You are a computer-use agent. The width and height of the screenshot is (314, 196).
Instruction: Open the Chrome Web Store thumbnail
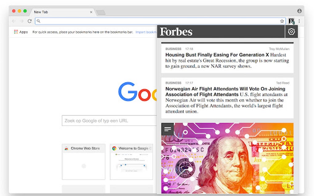84,162
